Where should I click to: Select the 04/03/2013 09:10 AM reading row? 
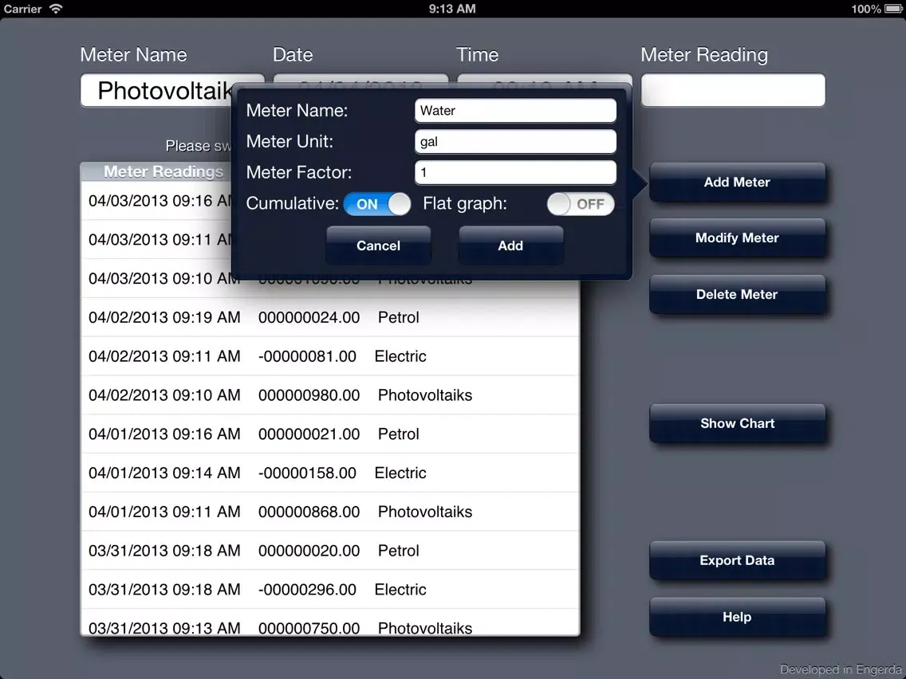(156, 278)
